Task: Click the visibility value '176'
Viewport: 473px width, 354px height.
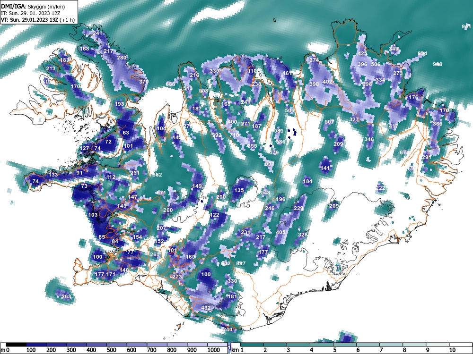Action: pyautogui.click(x=413, y=98)
